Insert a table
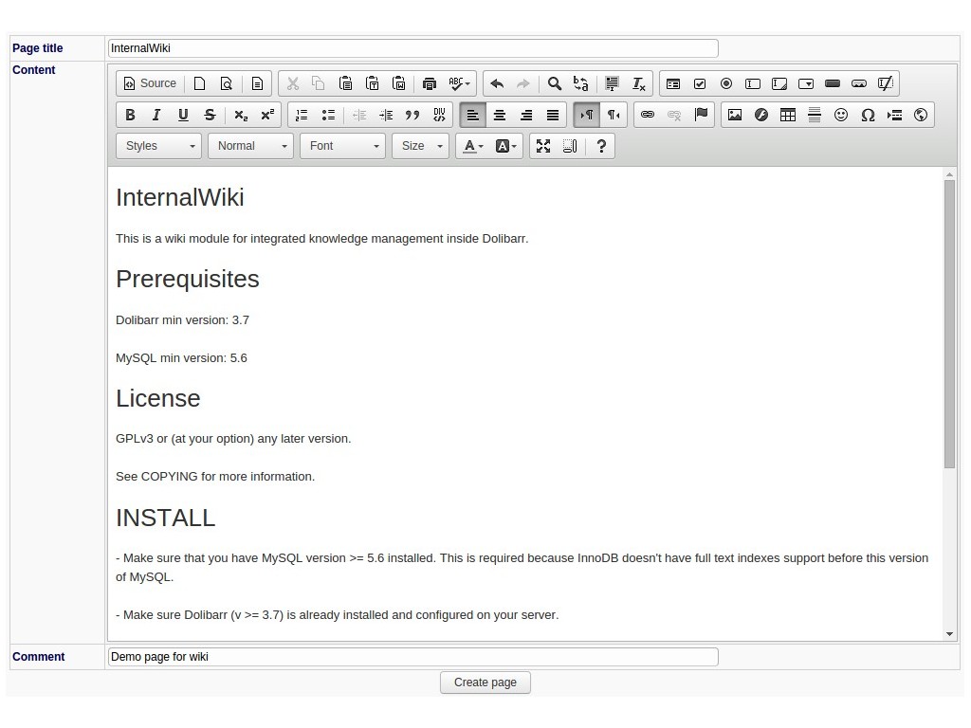971x728 pixels. (788, 115)
